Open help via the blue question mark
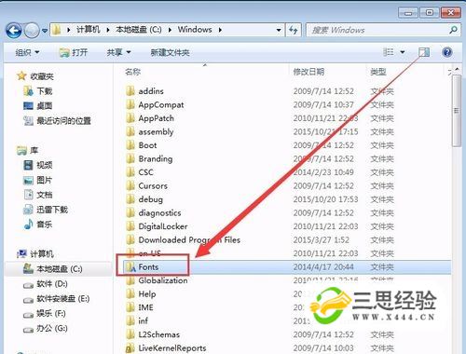The image size is (466, 354). (x=447, y=52)
